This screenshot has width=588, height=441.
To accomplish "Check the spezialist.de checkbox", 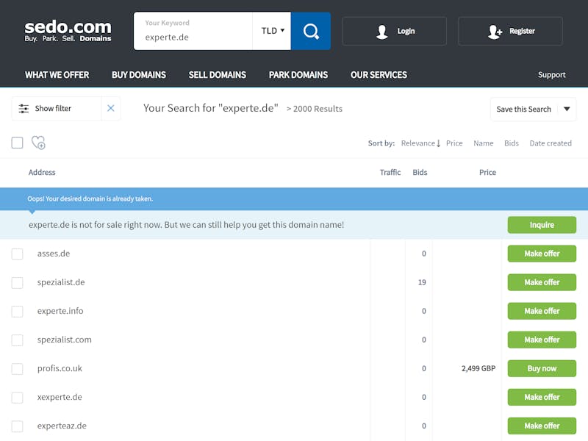I will tap(17, 282).
